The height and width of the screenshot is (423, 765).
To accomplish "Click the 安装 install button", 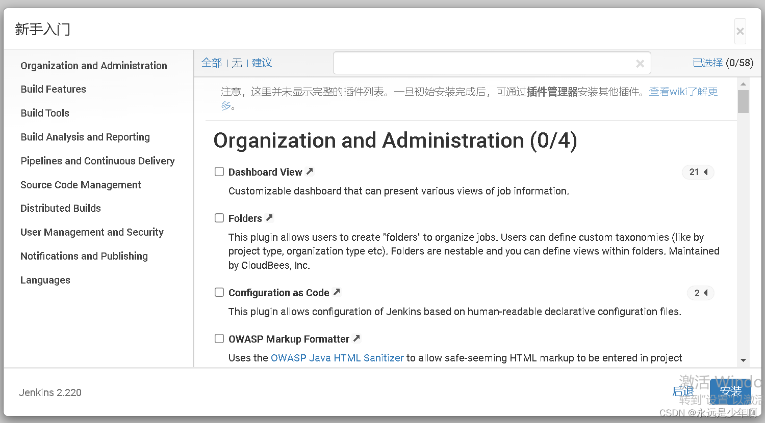I will pos(730,391).
